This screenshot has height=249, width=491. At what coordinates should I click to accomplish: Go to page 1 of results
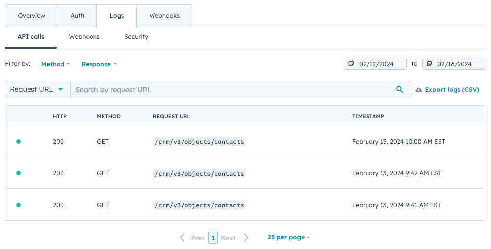point(213,238)
